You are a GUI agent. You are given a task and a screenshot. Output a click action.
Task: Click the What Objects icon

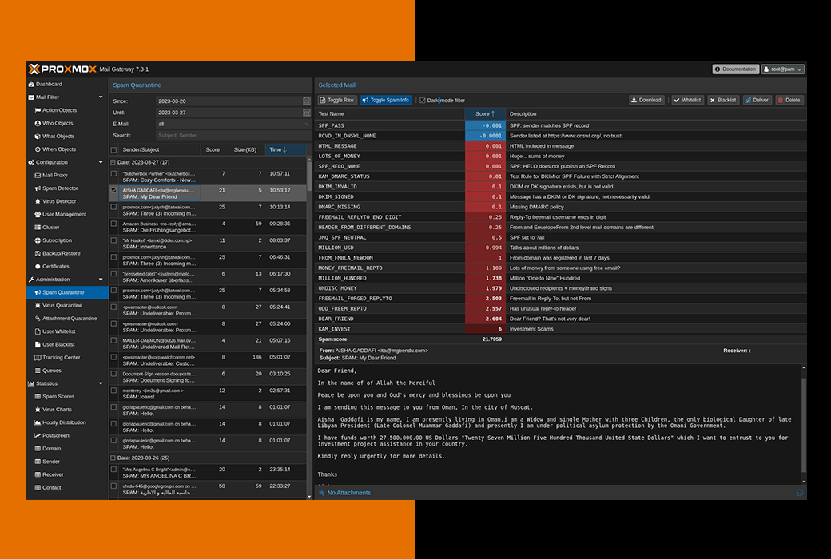[38, 137]
